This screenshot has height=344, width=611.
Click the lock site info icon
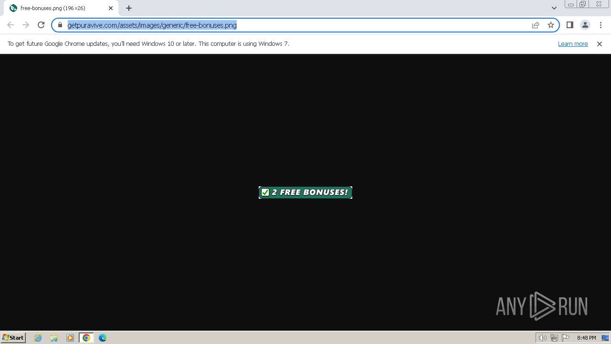click(x=60, y=25)
